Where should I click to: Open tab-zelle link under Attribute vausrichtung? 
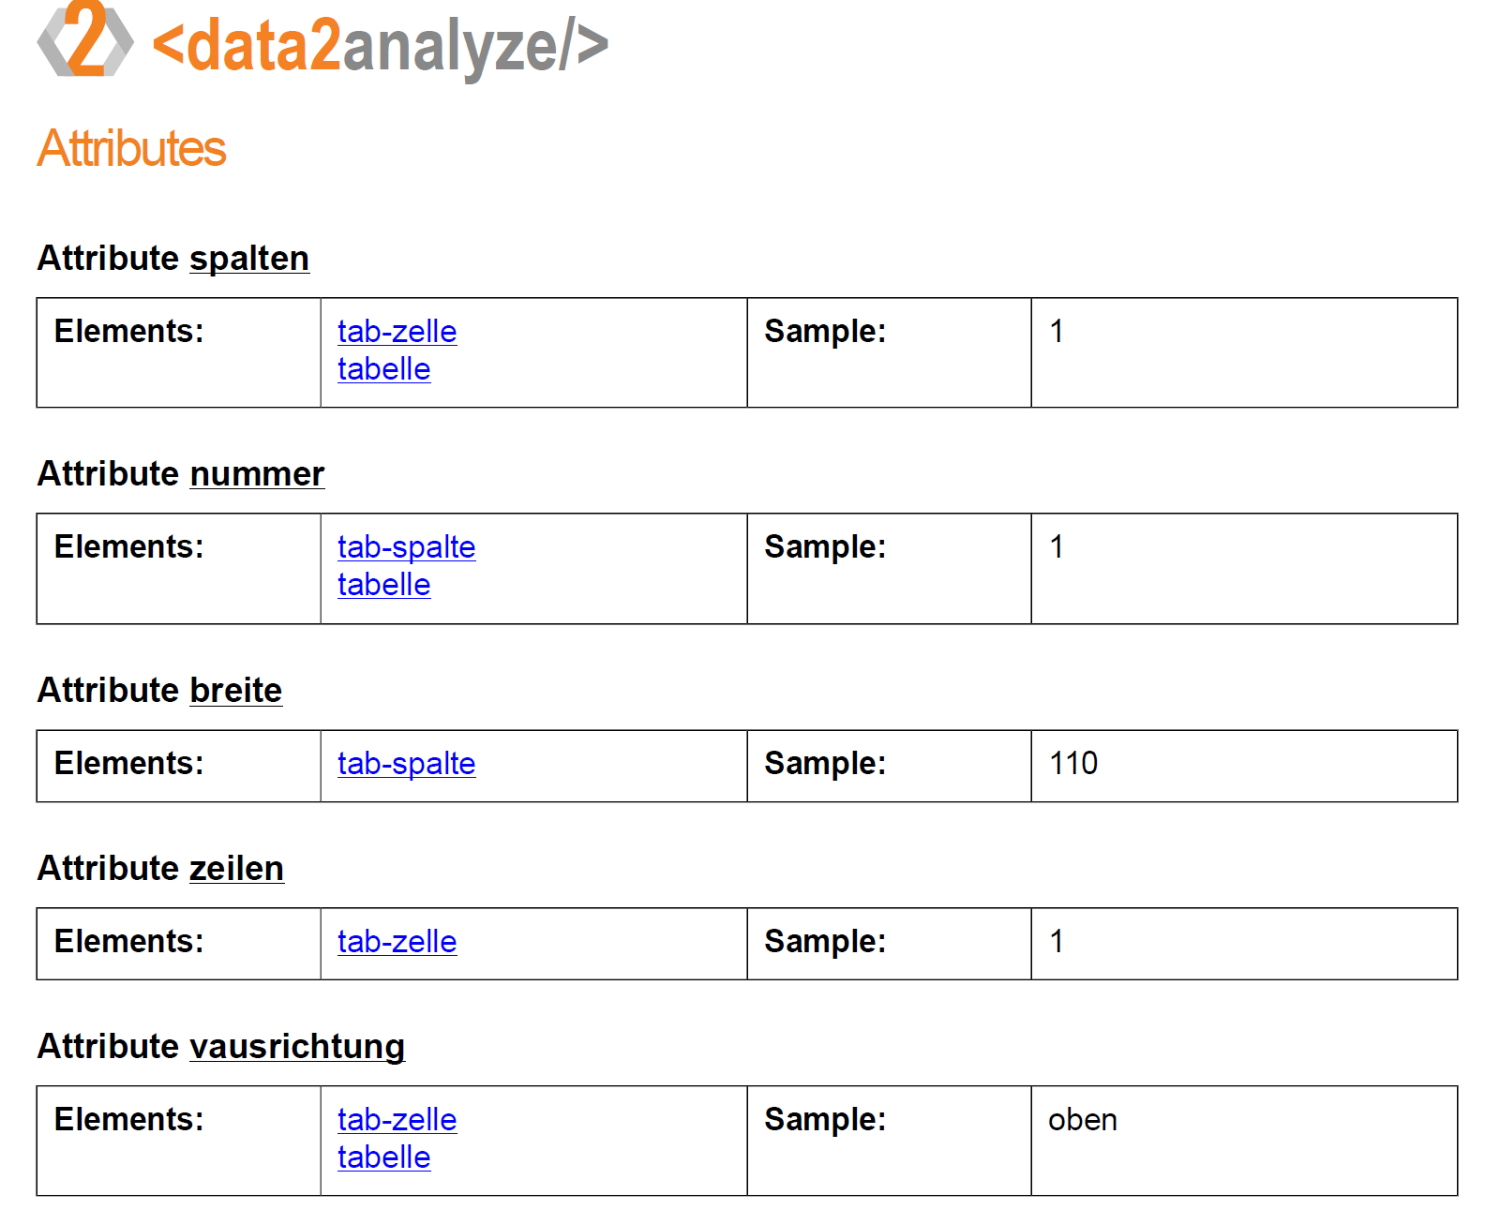point(397,1120)
